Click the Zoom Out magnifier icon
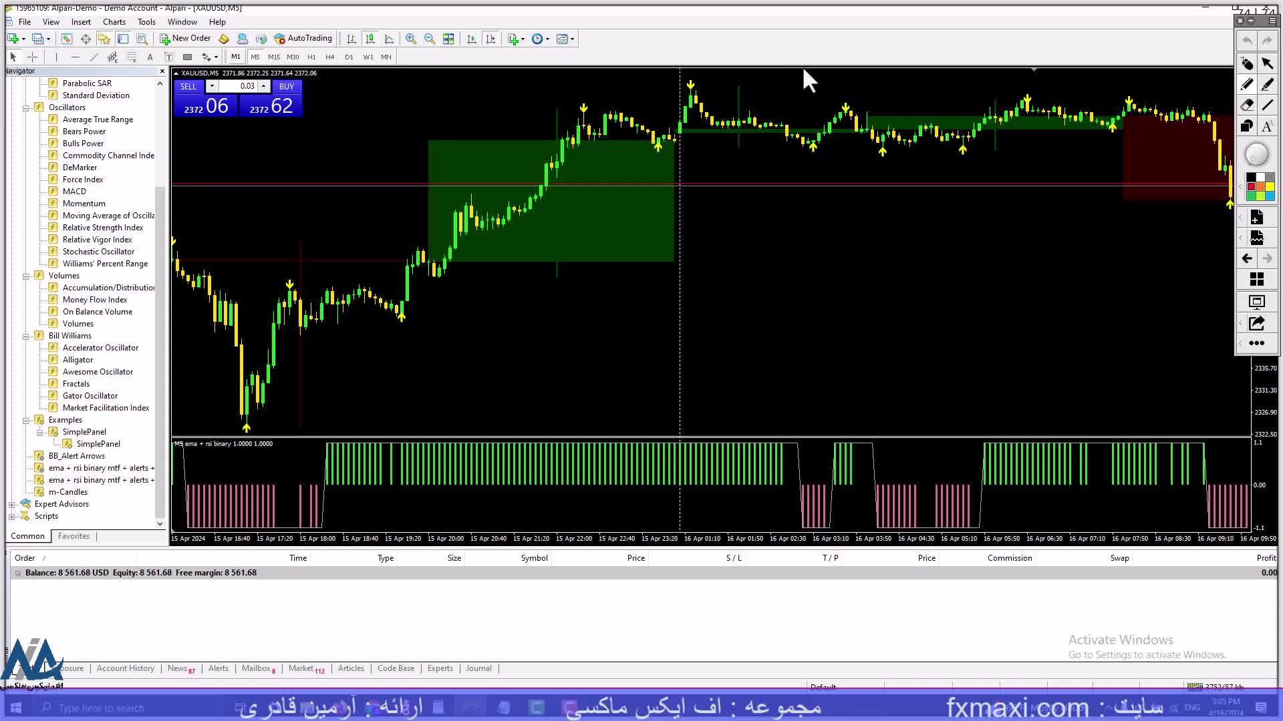This screenshot has height=721, width=1283. click(x=429, y=39)
